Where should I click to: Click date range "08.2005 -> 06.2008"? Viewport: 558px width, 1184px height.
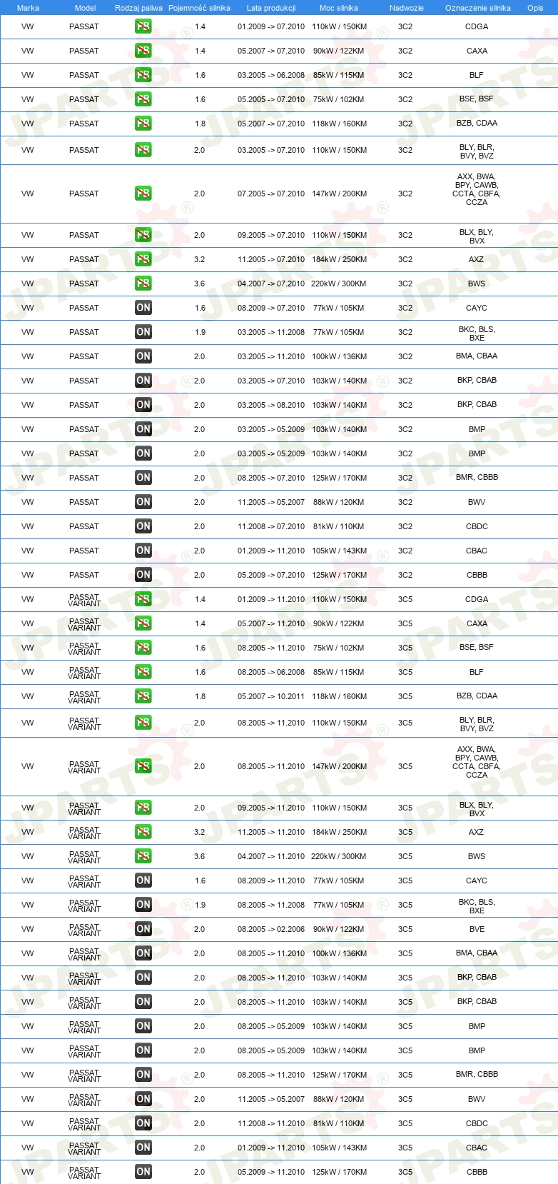click(x=271, y=672)
